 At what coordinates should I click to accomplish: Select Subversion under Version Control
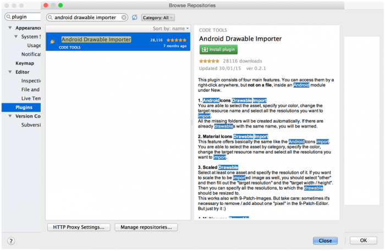click(x=31, y=125)
